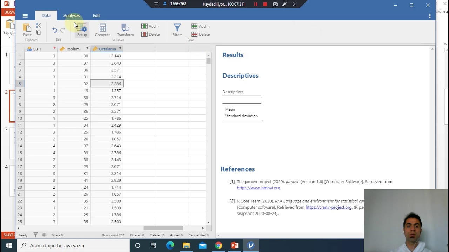Screen dimensions: 449x252
Task: Take a screenshot with camera icon
Action: click(275, 4)
